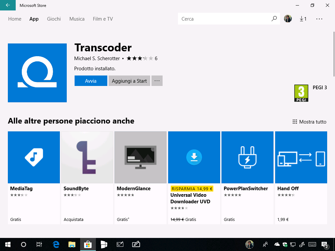Open Windows Defender shield tray icon
This screenshot has width=335, height=251.
[285, 244]
